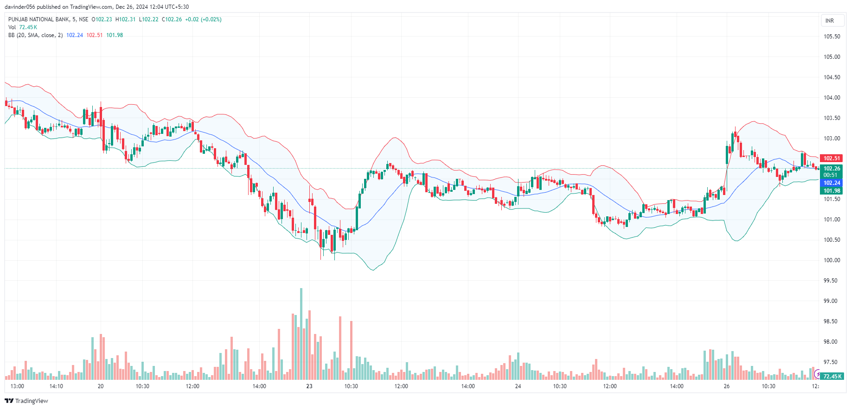
Task: Click the date label 26 on time axis
Action: [727, 386]
